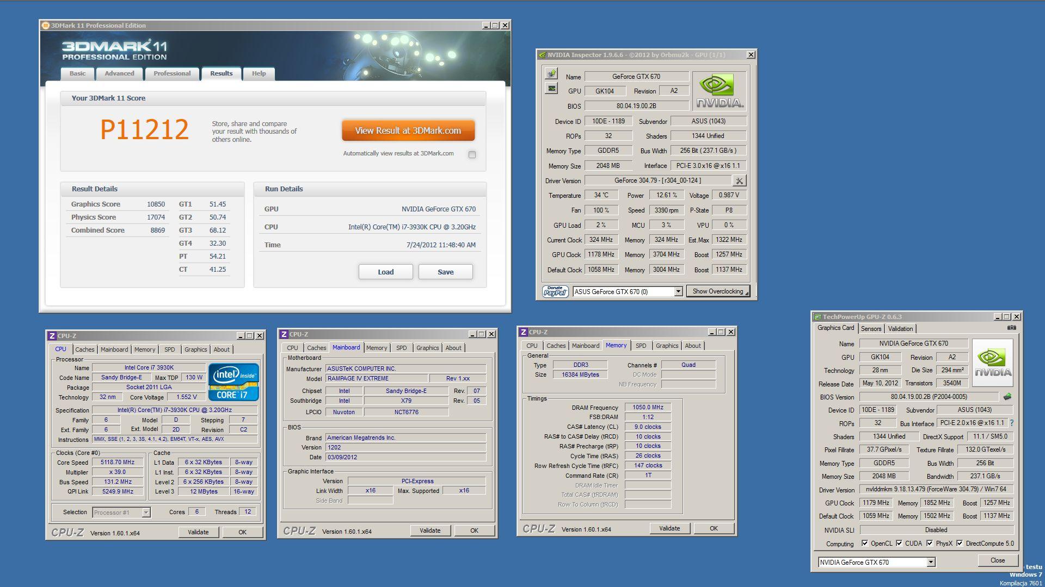Image resolution: width=1045 pixels, height=587 pixels.
Task: Click Channels # Quad value in CPU-Z Memory
Action: click(x=689, y=365)
